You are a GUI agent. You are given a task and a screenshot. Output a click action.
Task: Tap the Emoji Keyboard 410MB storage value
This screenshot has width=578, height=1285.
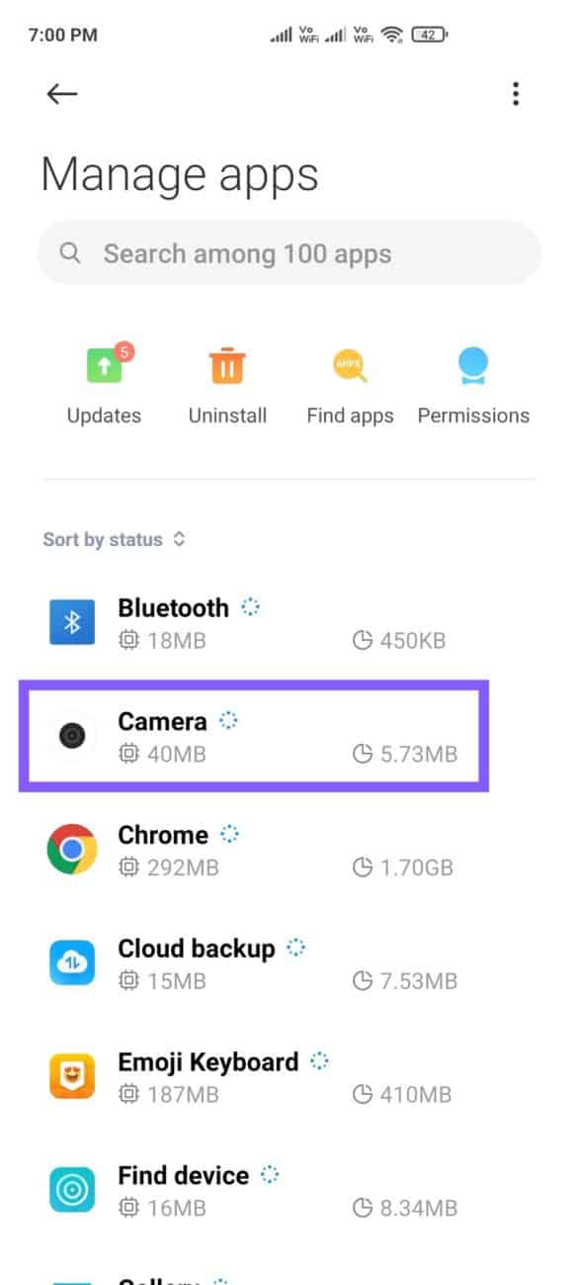[402, 1095]
